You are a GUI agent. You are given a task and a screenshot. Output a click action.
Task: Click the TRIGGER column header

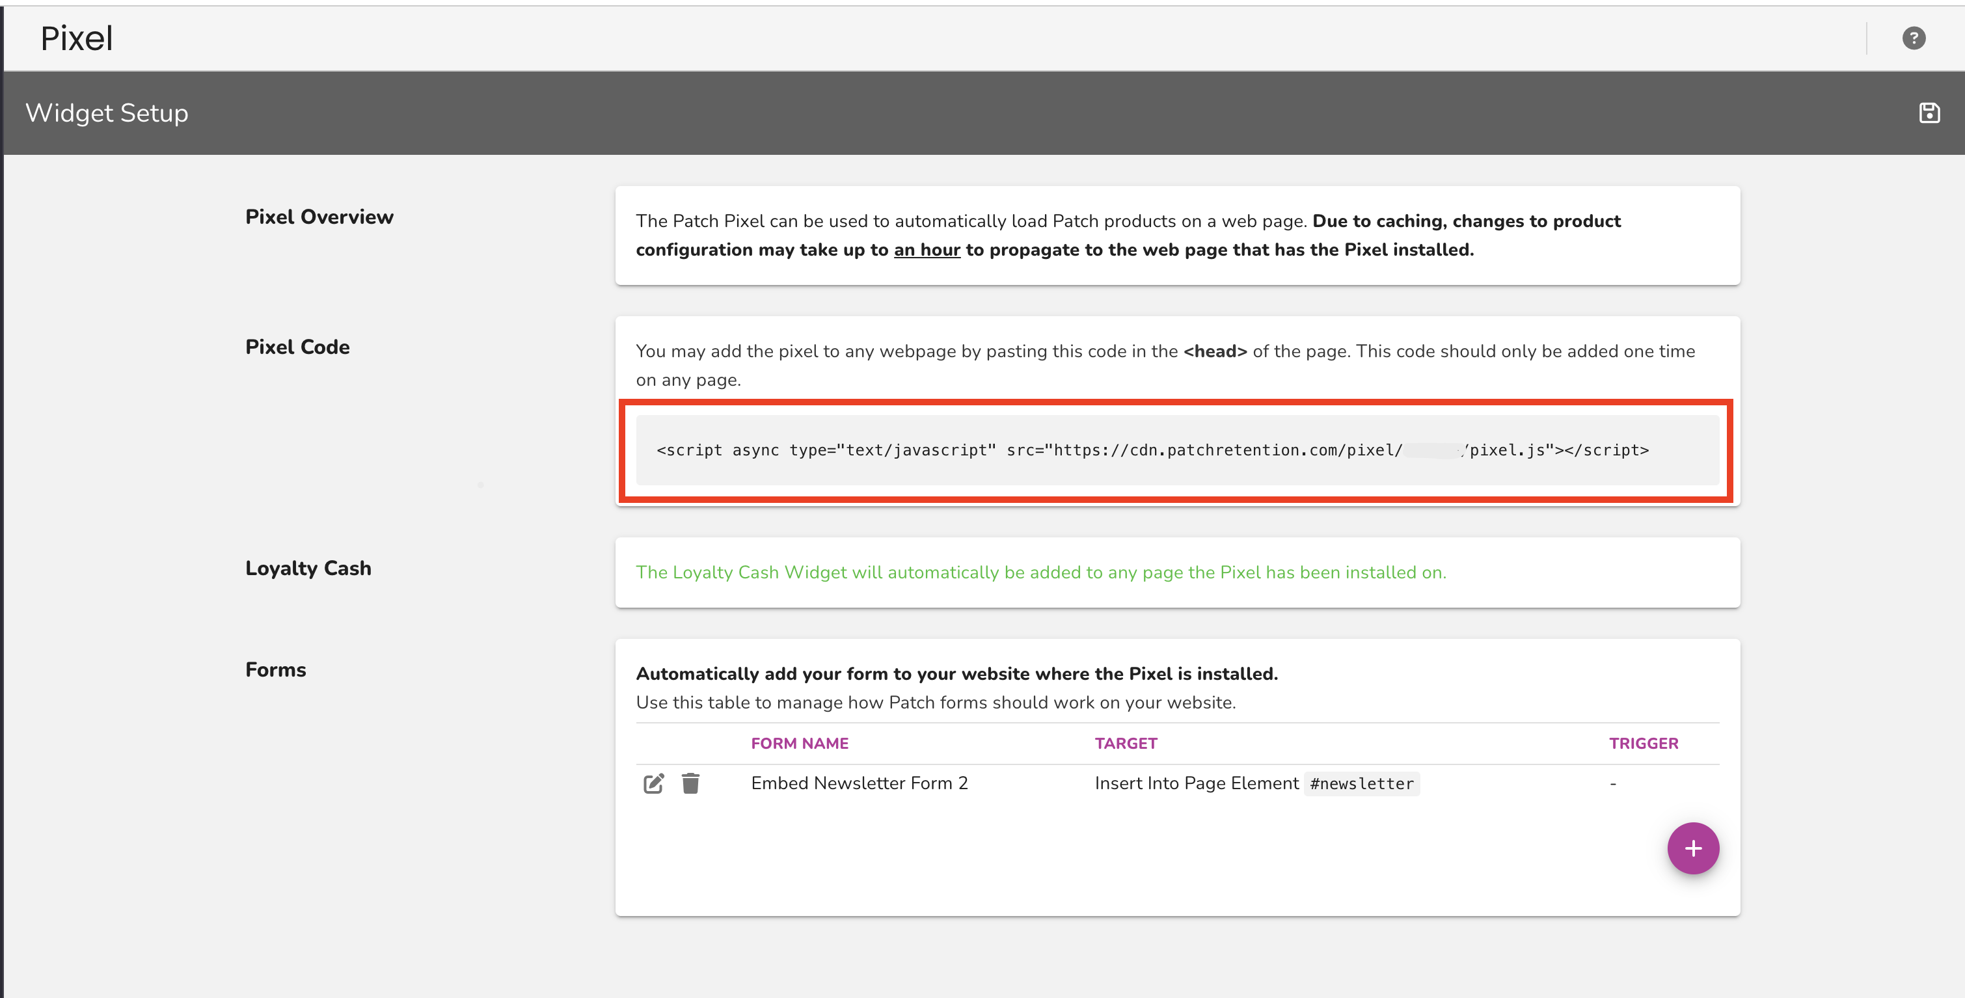click(x=1644, y=743)
